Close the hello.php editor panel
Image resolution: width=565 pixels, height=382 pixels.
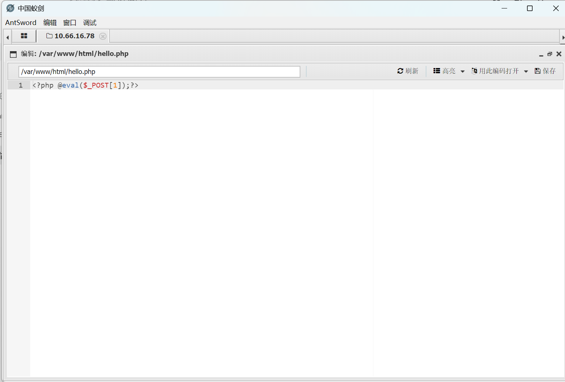(x=559, y=54)
